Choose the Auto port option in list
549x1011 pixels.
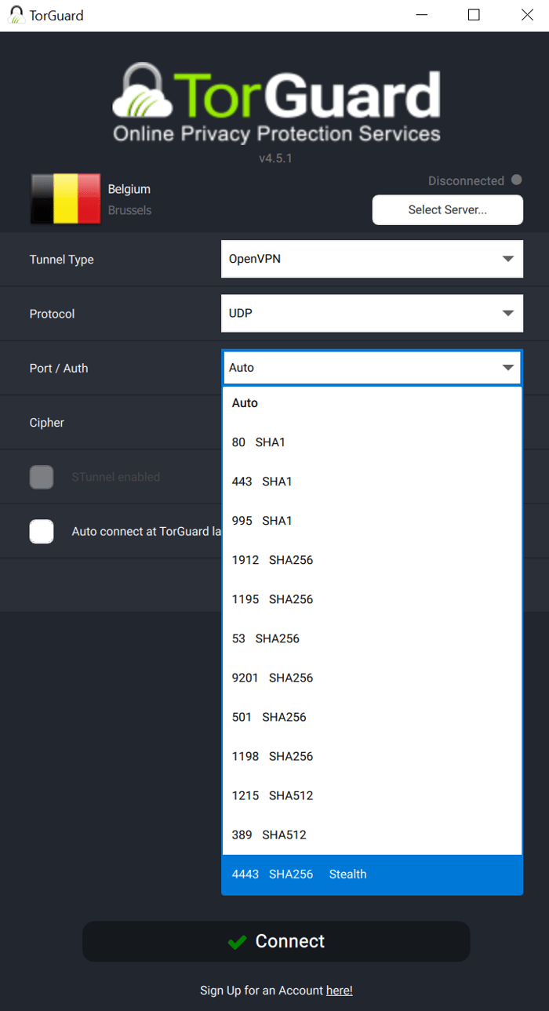372,403
